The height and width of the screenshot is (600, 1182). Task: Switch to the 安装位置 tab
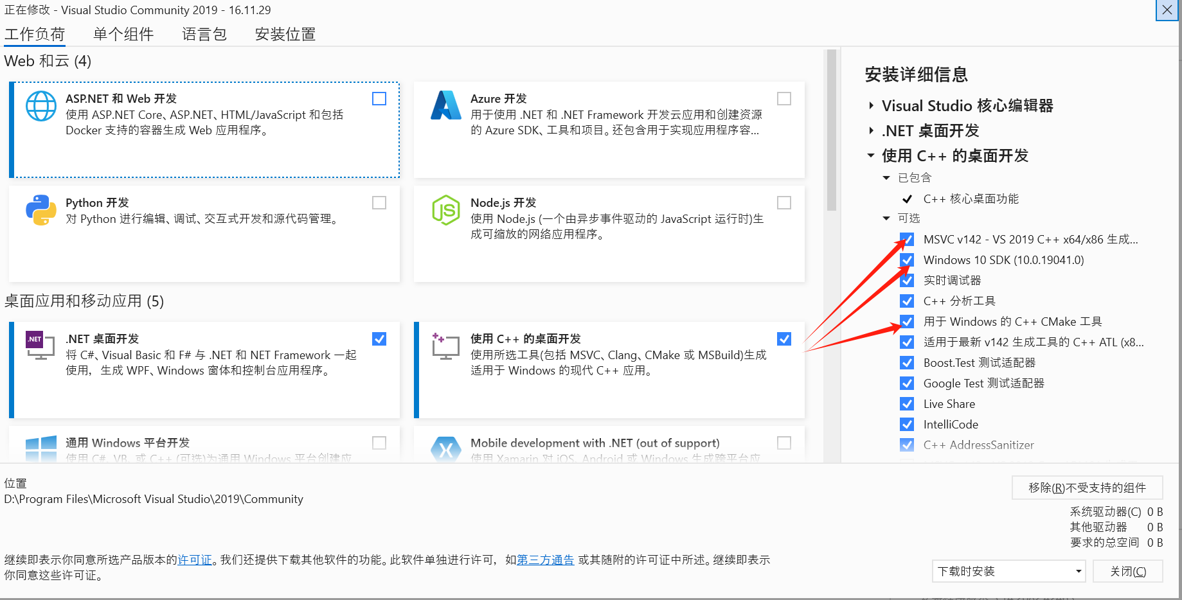coord(285,34)
